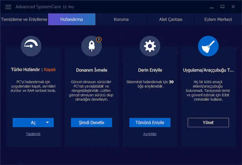Open the Koruma tab

click(x=121, y=19)
